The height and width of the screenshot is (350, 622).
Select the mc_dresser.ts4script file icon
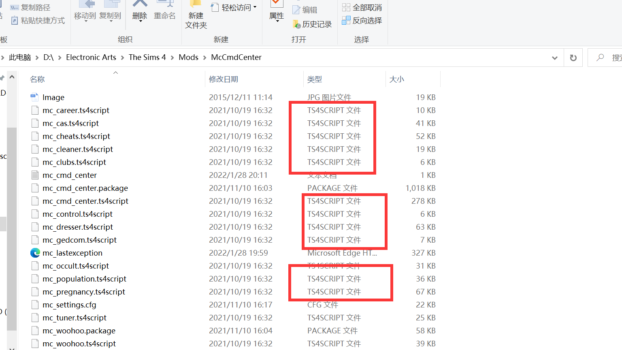(x=35, y=227)
